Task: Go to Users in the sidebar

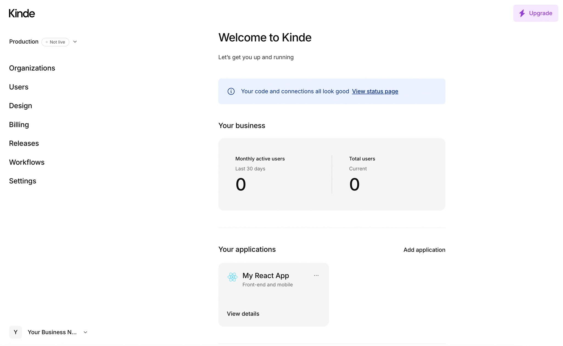Action: 19,87
